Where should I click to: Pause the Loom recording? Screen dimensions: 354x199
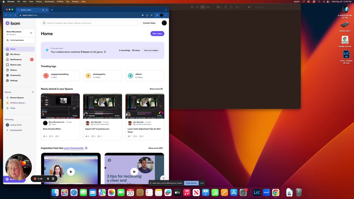48,179
